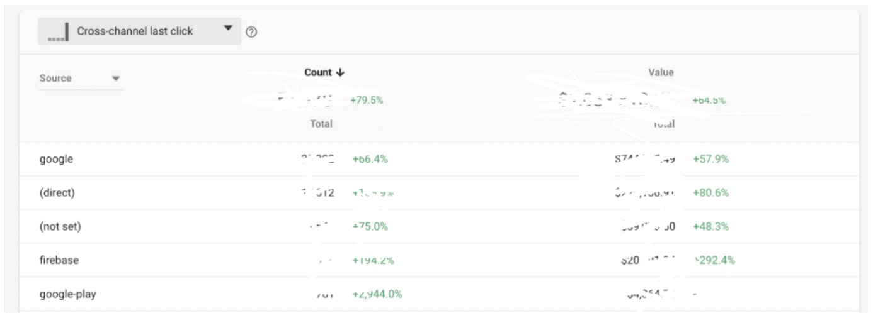The image size is (873, 313).
Task: Click (direct) value change +80.6%
Action: click(710, 193)
